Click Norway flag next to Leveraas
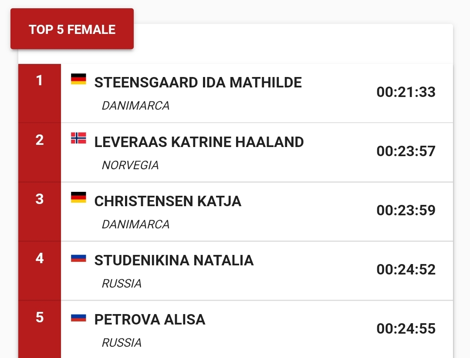Image resolution: width=470 pixels, height=358 pixels. pyautogui.click(x=78, y=138)
